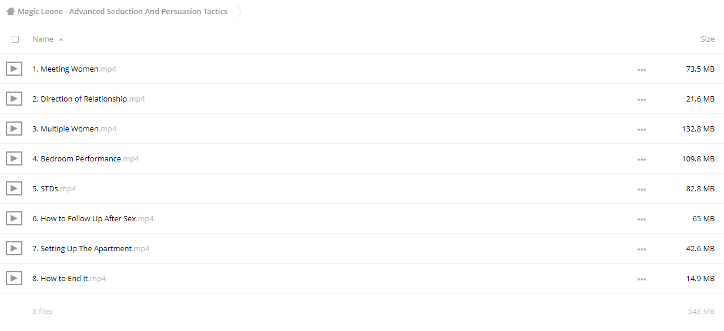
Task: Open 6. How to Follow Up After Sex.mp4
Action: (93, 218)
